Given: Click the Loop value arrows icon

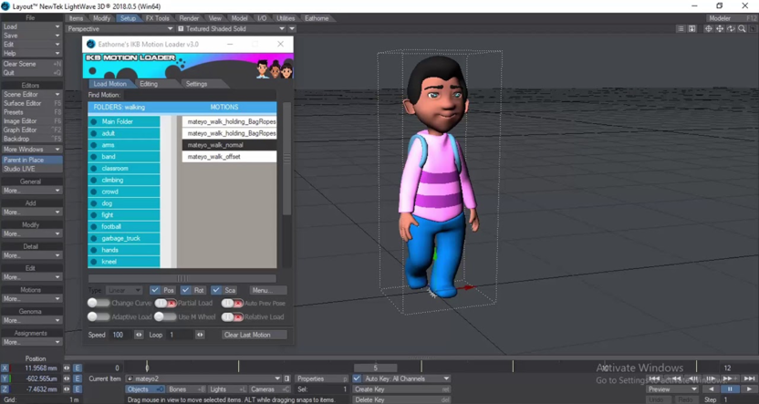Looking at the screenshot, I should tap(200, 335).
